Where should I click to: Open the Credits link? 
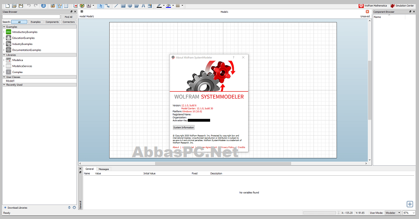point(241,147)
